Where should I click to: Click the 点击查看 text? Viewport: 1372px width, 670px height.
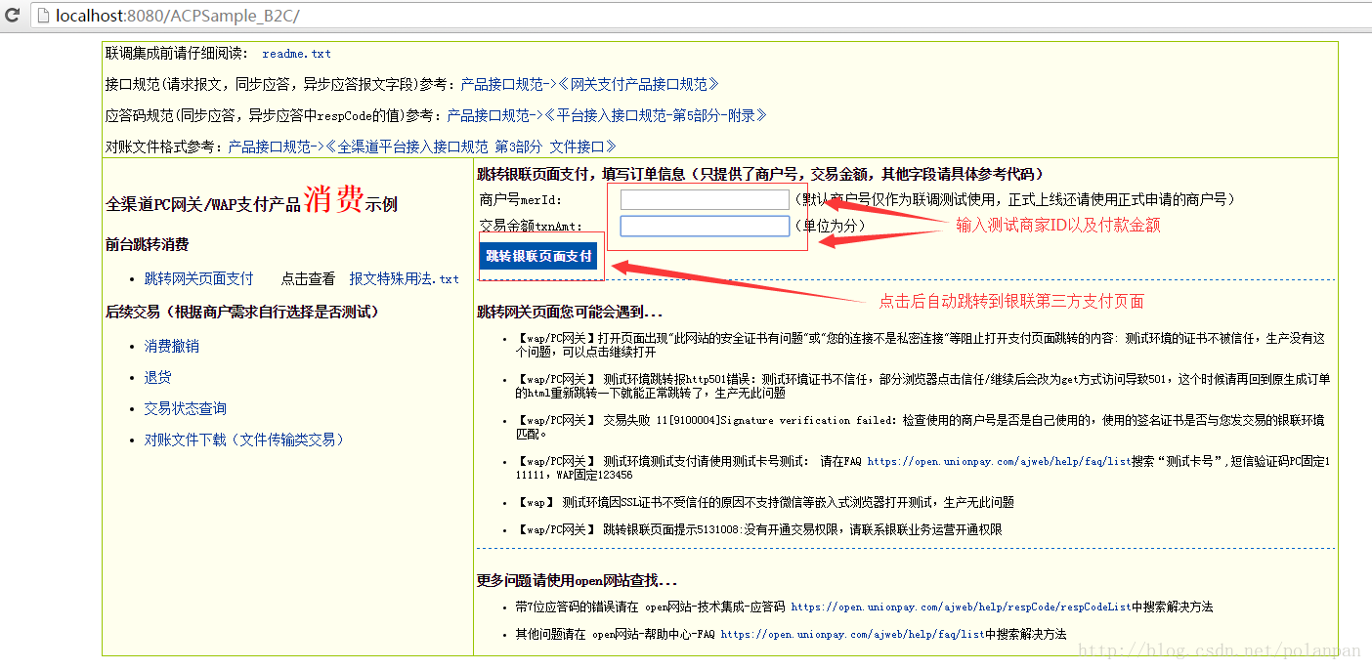(308, 278)
